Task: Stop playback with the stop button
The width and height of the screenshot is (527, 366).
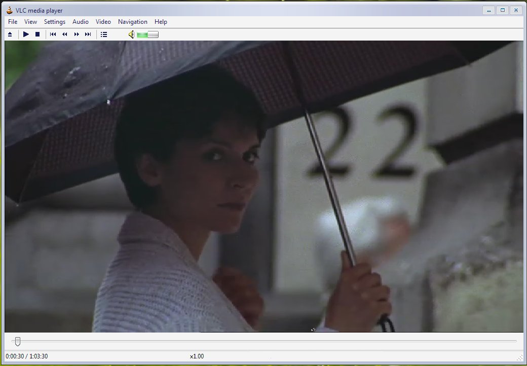Action: [37, 34]
